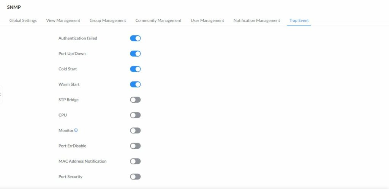
Task: Open the Notification Management tab
Action: (257, 21)
